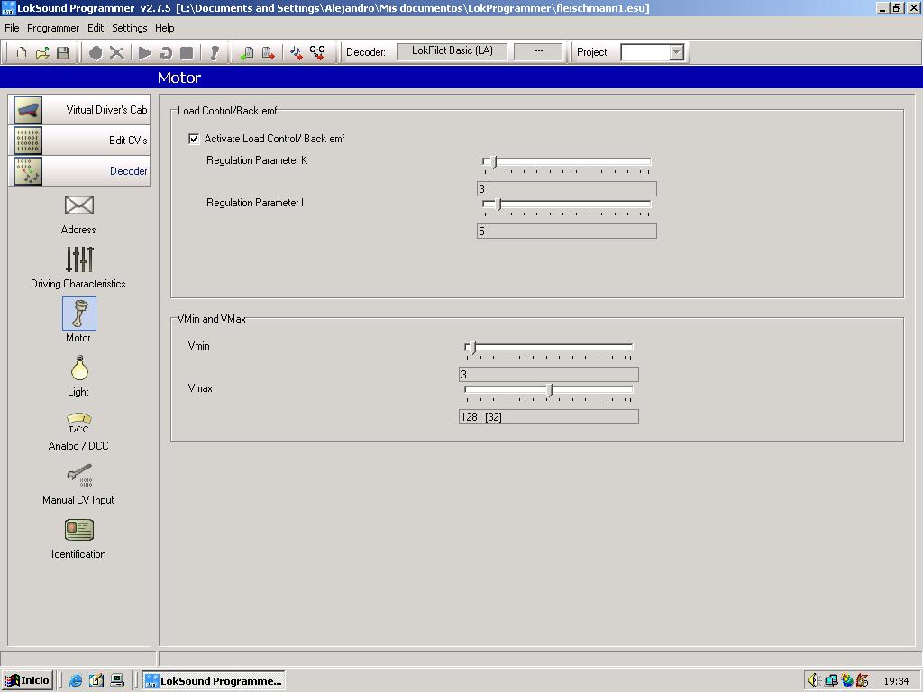Open the Analog / DCC settings icon
Viewport: 923px width, 692px height.
point(79,423)
